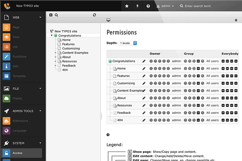Viewport: 242px width, 161px height.
Task: Open the Depth levels dropdown
Action: [128, 43]
